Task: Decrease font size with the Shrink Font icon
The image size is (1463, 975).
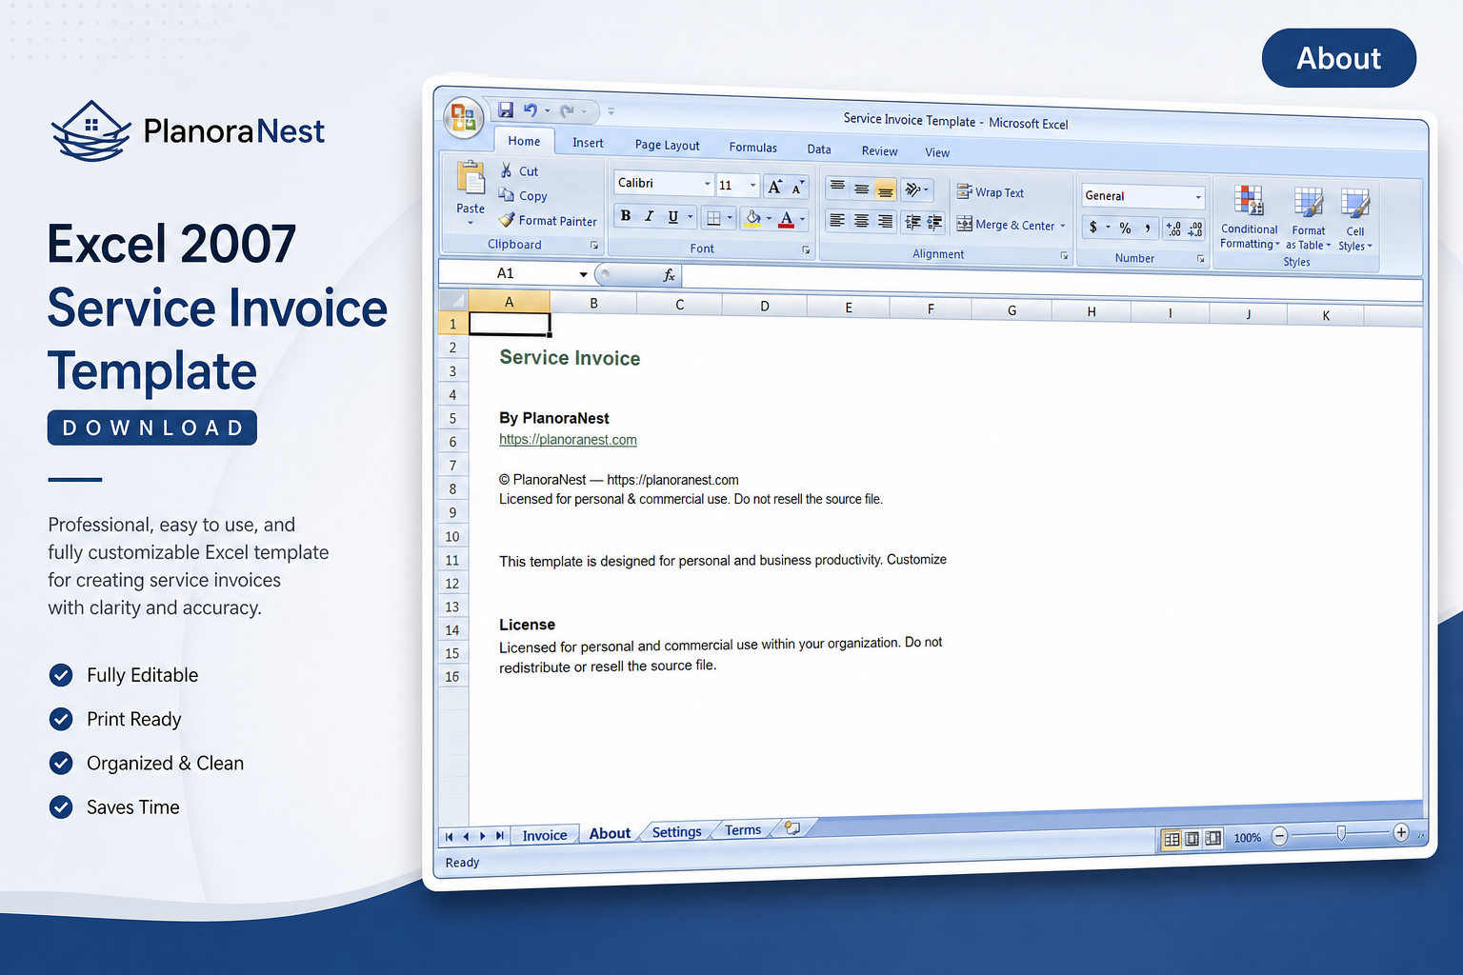Action: point(797,188)
